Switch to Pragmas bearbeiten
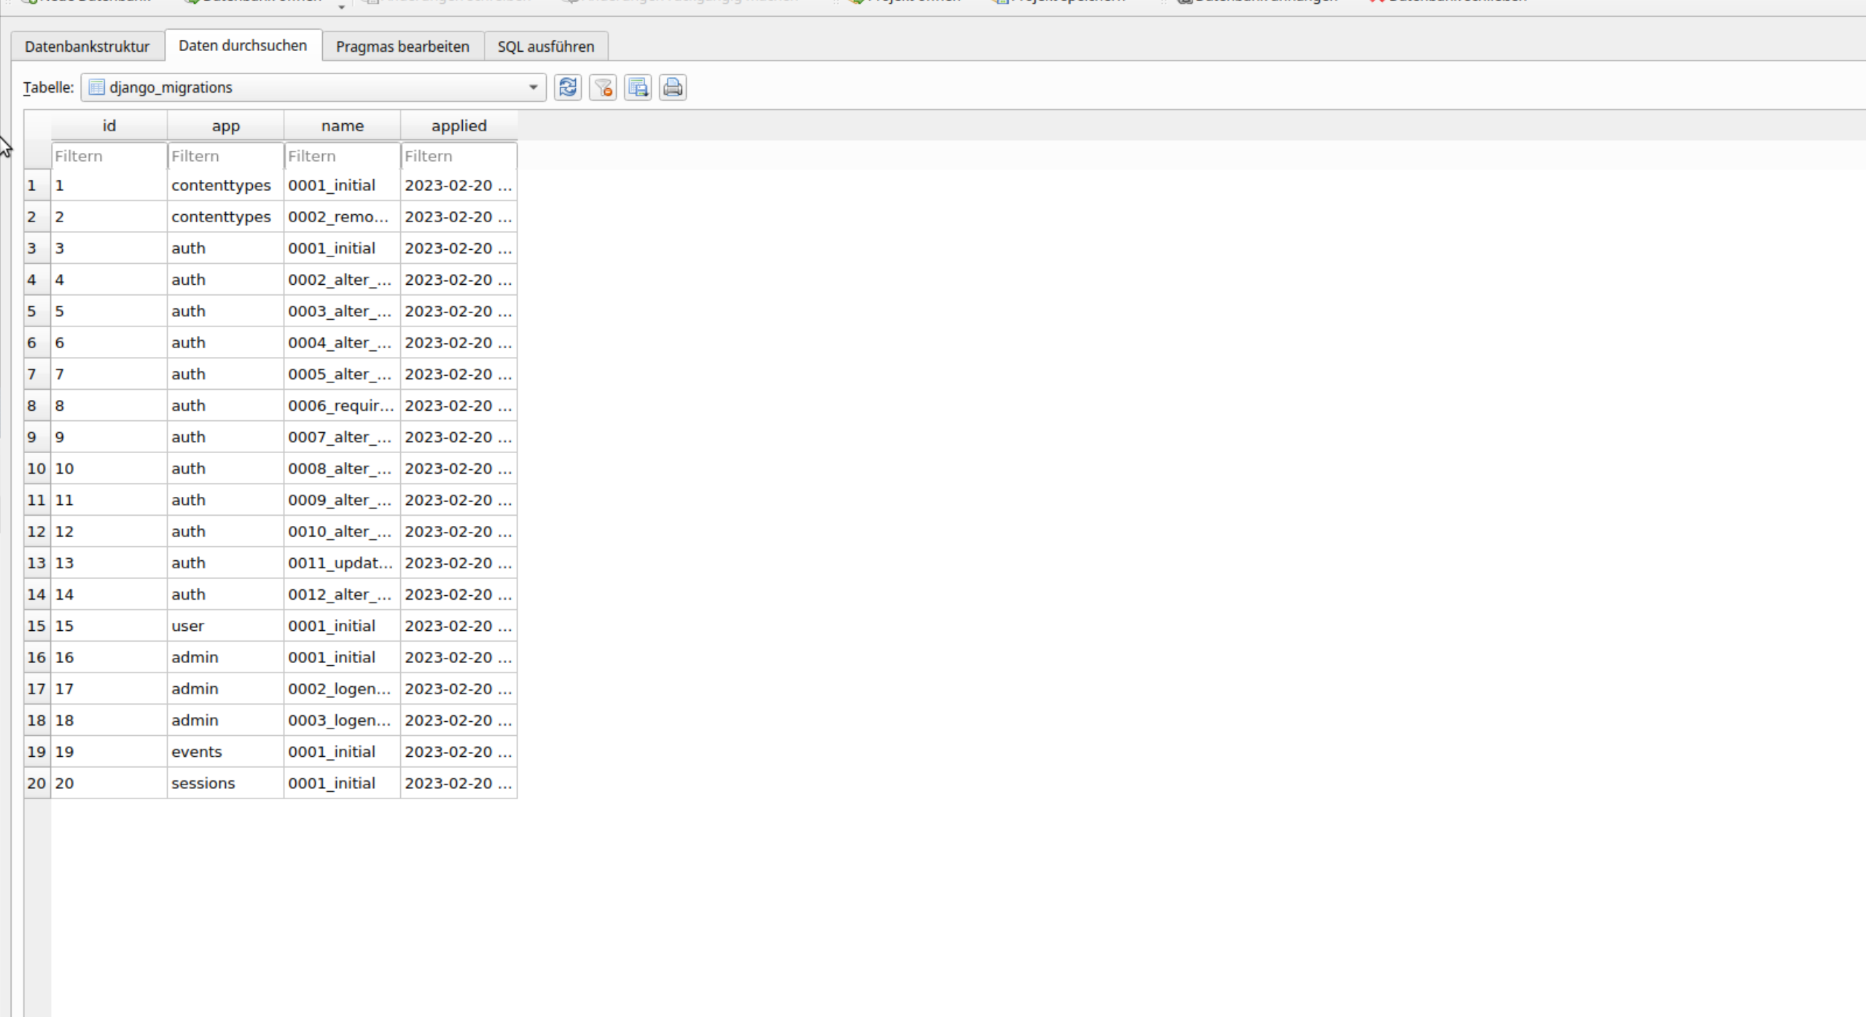The height and width of the screenshot is (1017, 1866). 402,46
